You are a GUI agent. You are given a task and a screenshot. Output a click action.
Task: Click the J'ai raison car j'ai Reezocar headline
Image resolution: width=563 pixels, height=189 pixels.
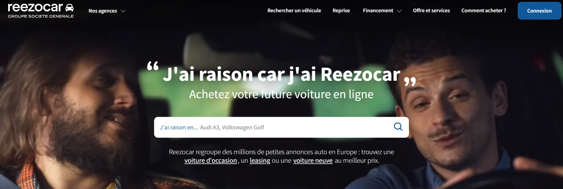tap(281, 74)
